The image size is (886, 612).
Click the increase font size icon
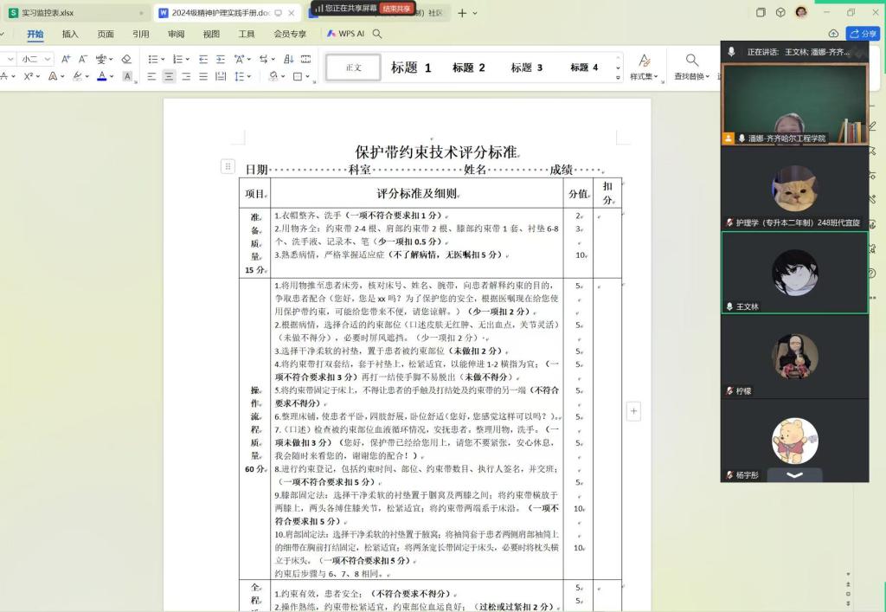[67, 59]
